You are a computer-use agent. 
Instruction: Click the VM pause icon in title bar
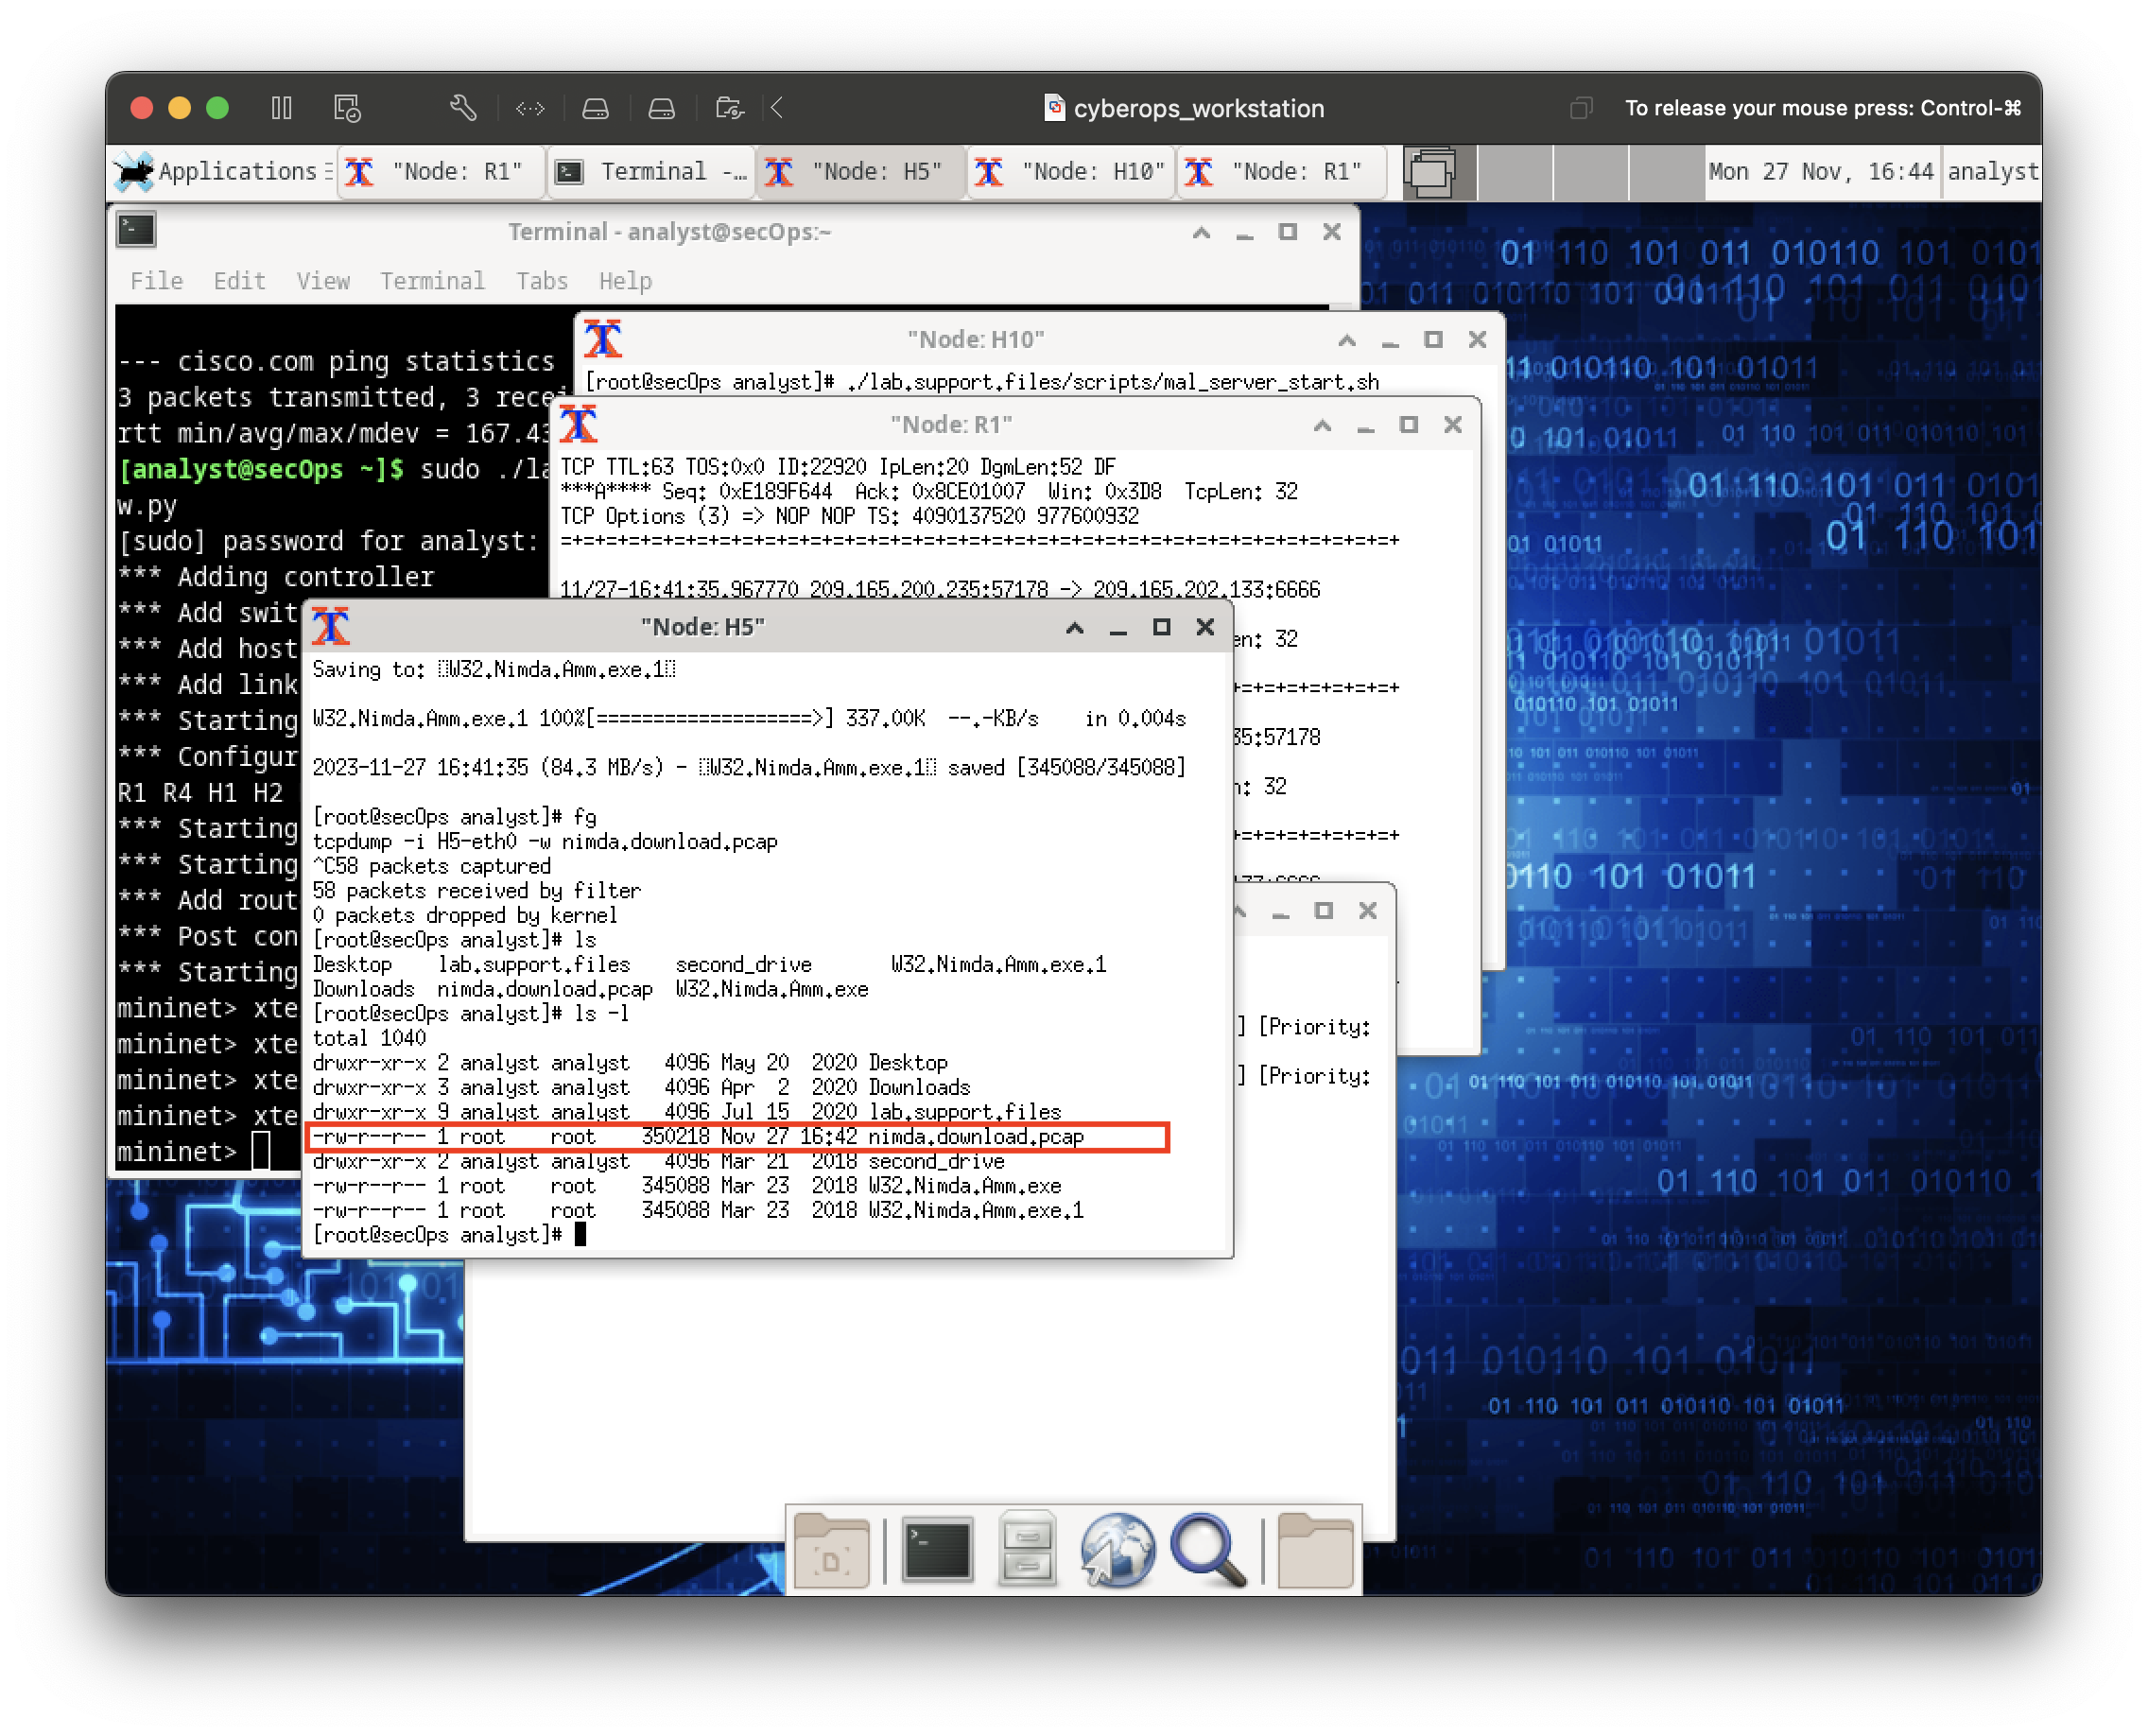coord(281,108)
